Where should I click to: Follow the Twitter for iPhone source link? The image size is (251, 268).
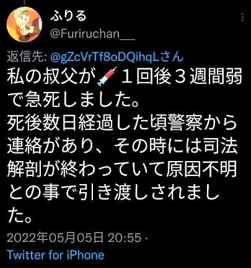click(x=56, y=255)
